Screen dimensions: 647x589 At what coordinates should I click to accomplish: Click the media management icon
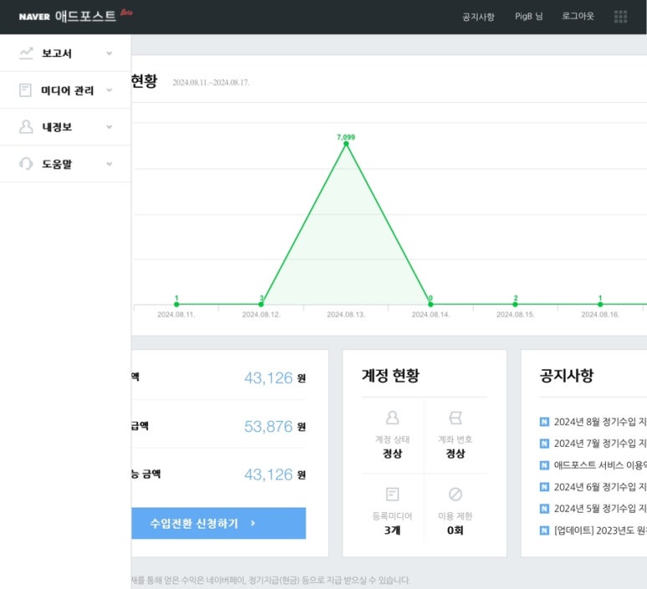pyautogui.click(x=26, y=90)
